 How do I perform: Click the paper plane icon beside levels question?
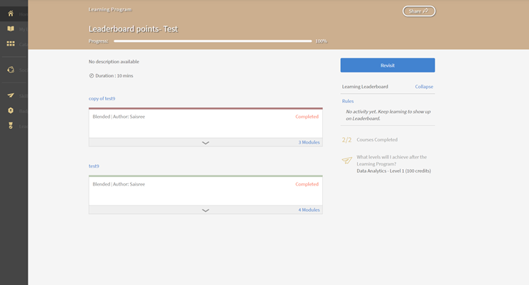click(x=347, y=161)
